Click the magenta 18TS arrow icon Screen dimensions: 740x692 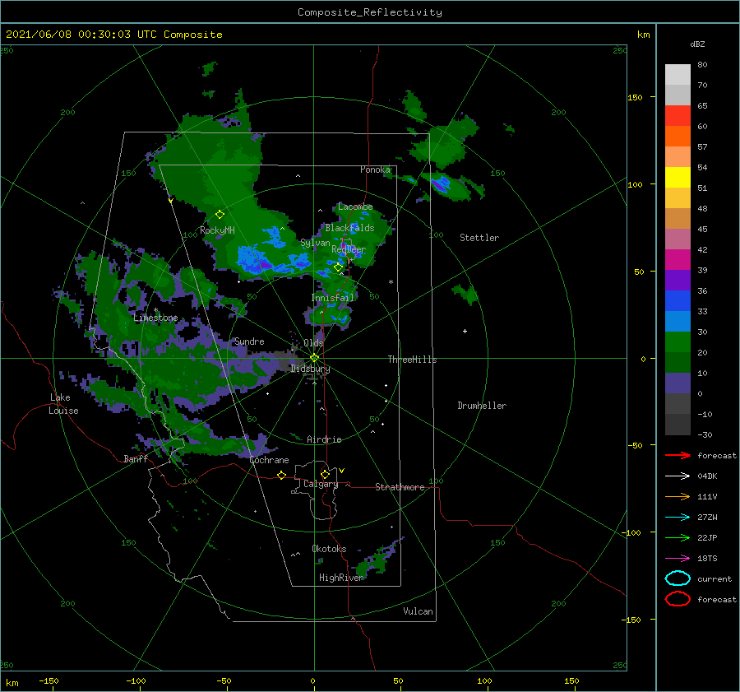[x=678, y=559]
